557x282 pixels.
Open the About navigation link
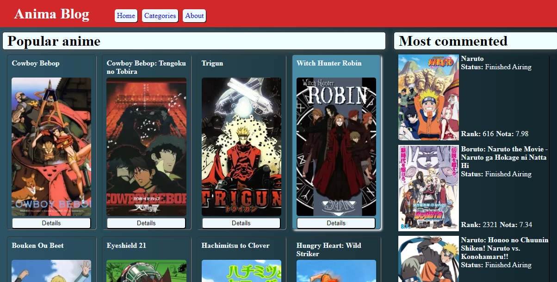point(194,16)
